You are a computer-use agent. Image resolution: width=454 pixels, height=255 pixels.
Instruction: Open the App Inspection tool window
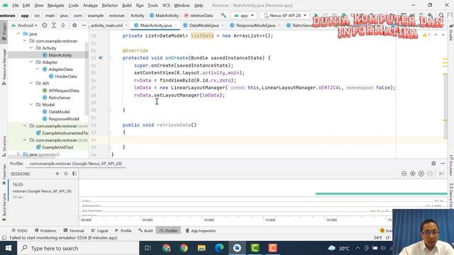pyautogui.click(x=200, y=231)
